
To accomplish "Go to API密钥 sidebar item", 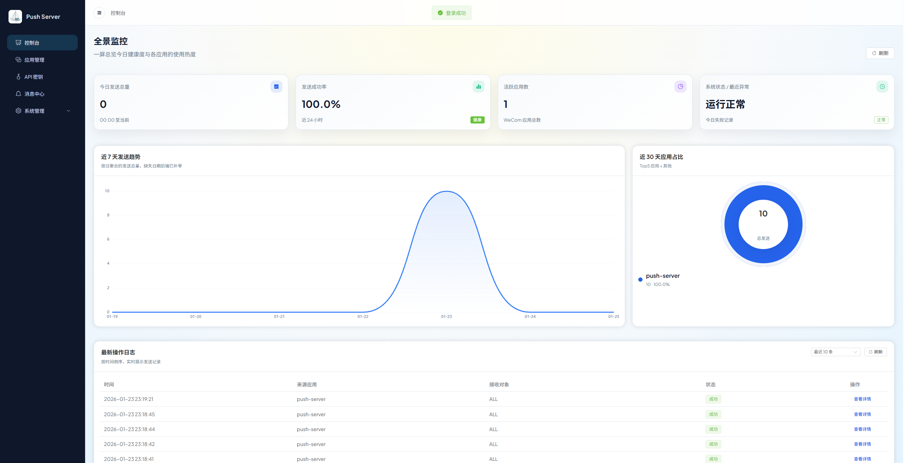I will point(34,77).
